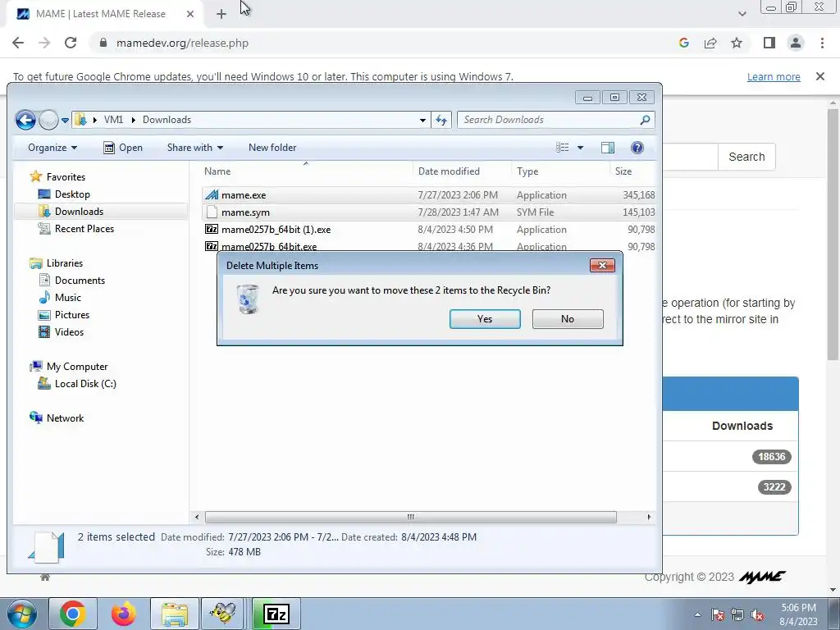Switch to the 7-Zip taskbar item
Image resolution: width=840 pixels, height=630 pixels.
(276, 614)
